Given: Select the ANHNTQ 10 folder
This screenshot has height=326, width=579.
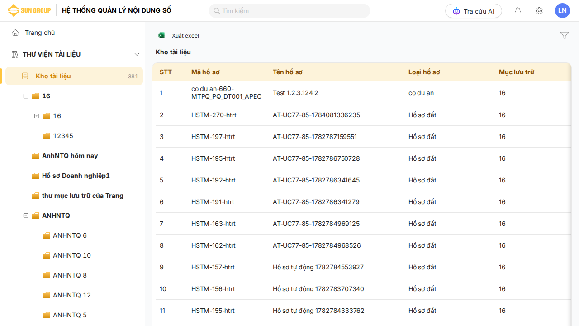Looking at the screenshot, I should (x=72, y=255).
